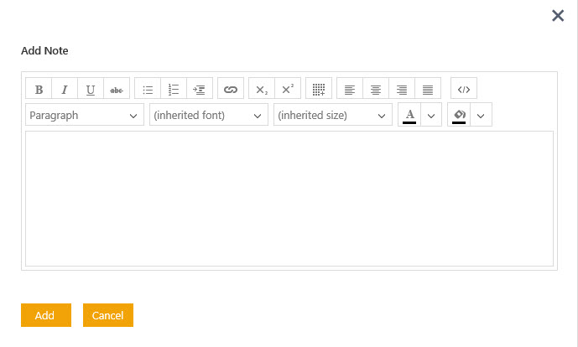Insert a hyperlink

231,89
